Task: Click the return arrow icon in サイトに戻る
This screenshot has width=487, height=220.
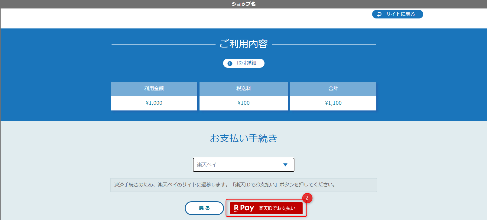Action: [x=379, y=14]
